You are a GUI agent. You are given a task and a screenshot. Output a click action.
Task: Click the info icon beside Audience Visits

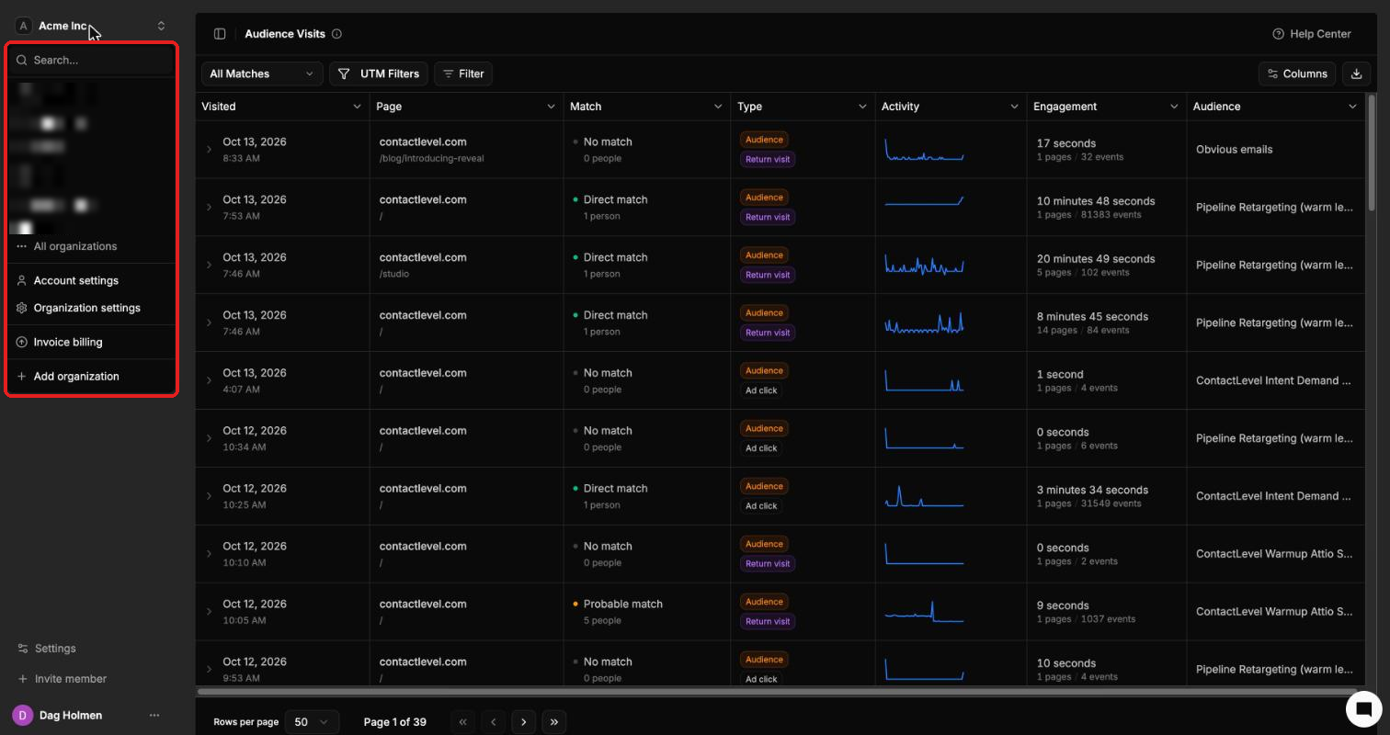(336, 34)
